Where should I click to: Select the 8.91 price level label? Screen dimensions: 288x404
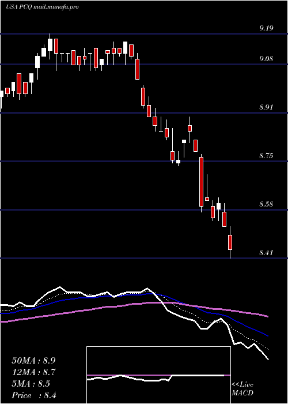click(x=266, y=107)
